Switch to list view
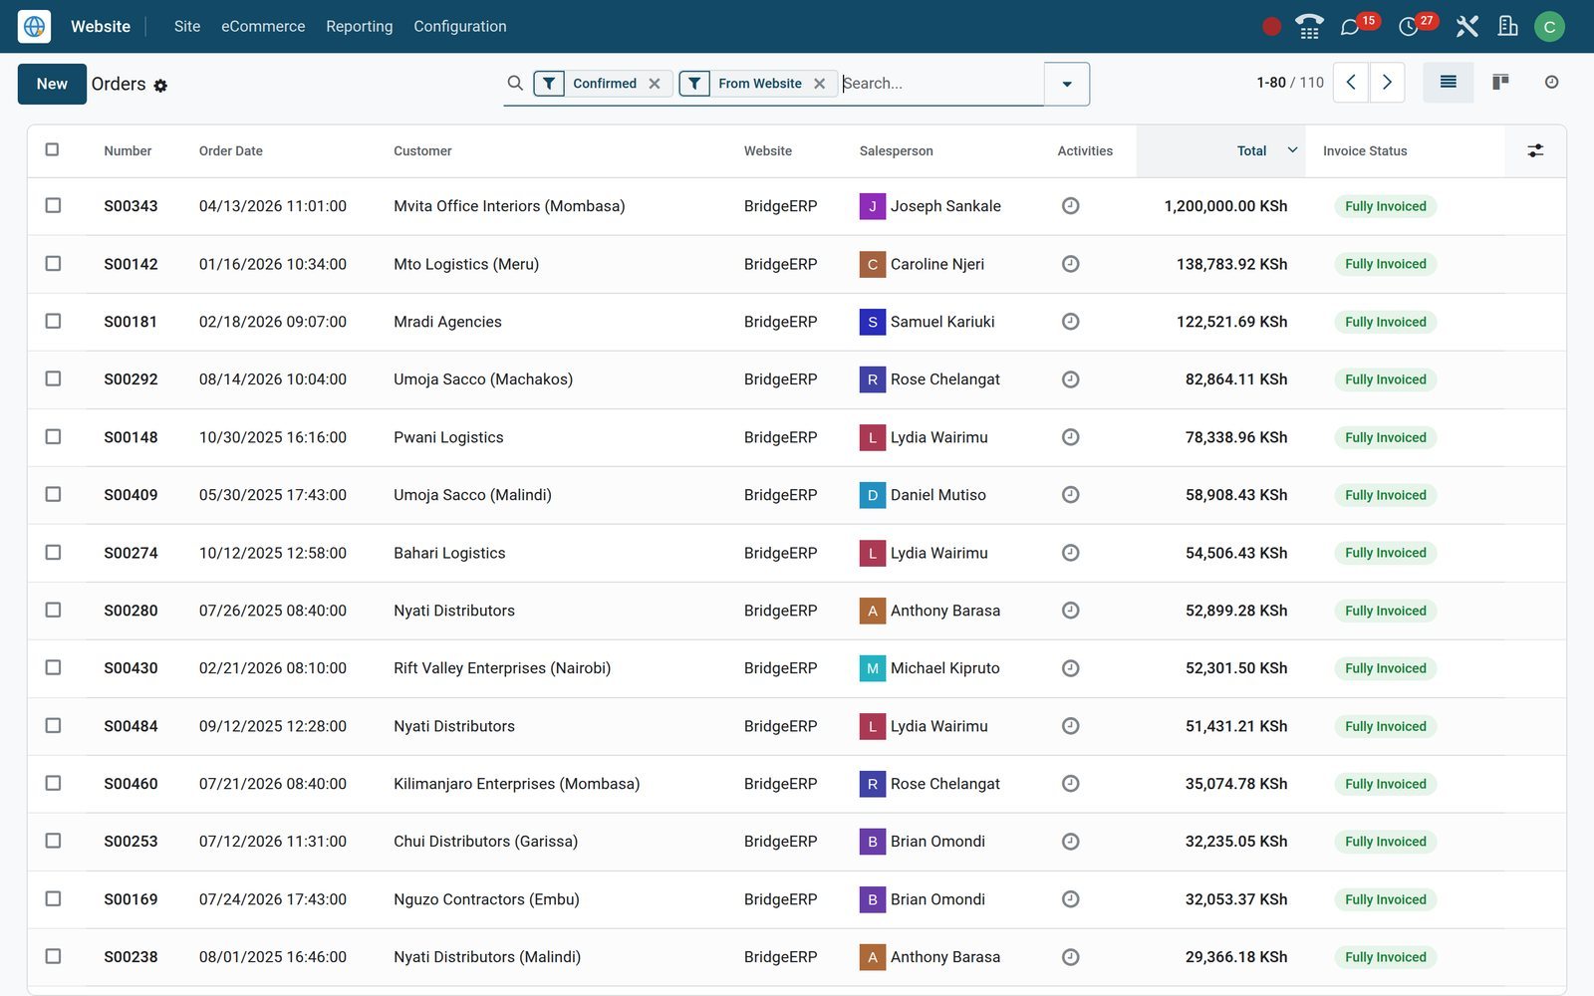The image size is (1594, 996). pyautogui.click(x=1449, y=83)
